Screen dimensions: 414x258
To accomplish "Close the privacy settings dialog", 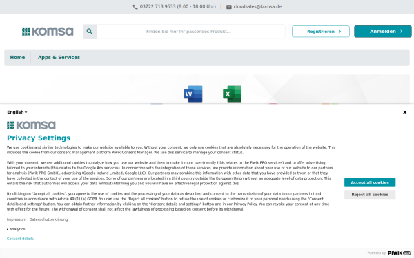I will coord(404,112).
